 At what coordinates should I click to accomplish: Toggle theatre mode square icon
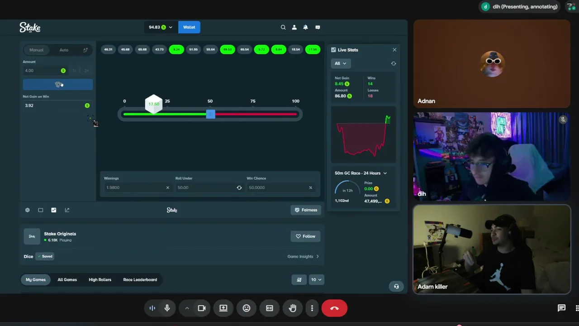[40, 210]
